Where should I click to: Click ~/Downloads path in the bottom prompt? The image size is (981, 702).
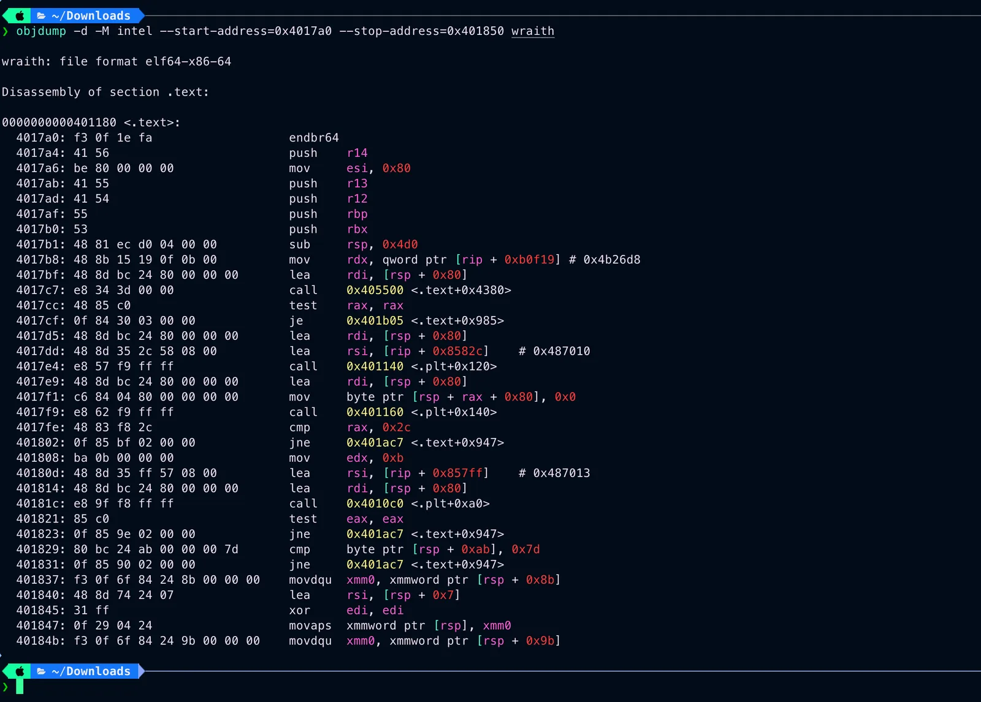(x=91, y=671)
